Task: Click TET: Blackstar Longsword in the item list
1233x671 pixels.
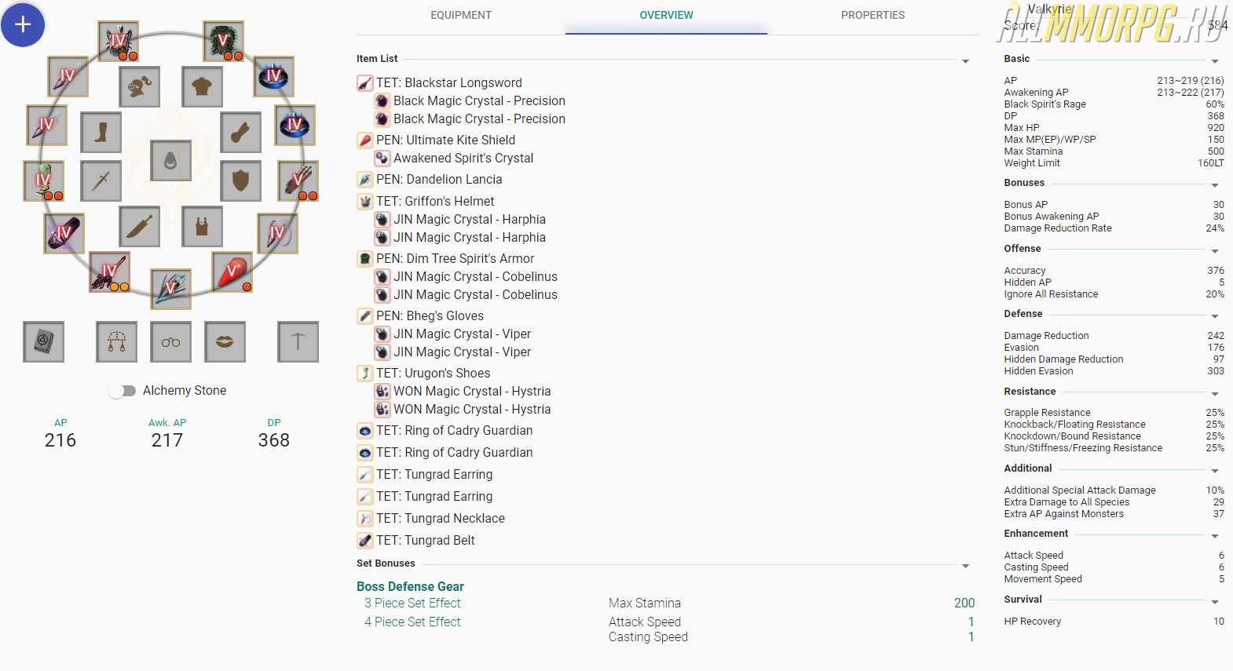Action: pos(448,82)
